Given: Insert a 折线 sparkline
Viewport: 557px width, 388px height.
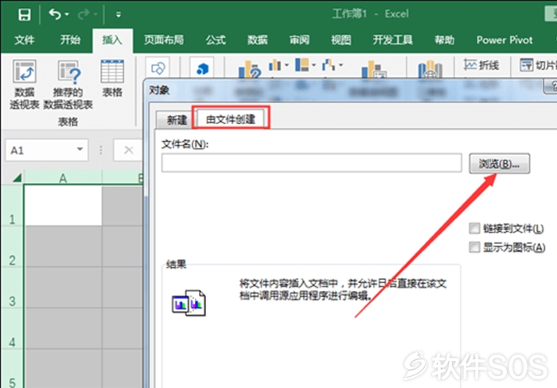Looking at the screenshot, I should pyautogui.click(x=481, y=65).
